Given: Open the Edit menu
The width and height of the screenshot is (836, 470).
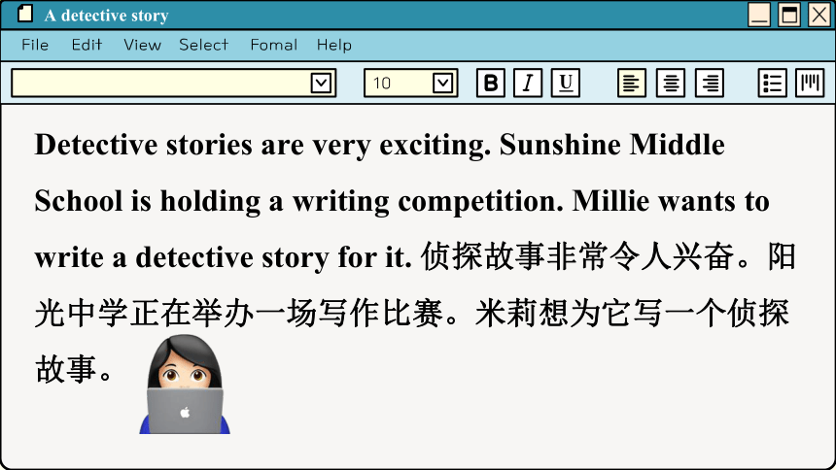Looking at the screenshot, I should (x=87, y=45).
